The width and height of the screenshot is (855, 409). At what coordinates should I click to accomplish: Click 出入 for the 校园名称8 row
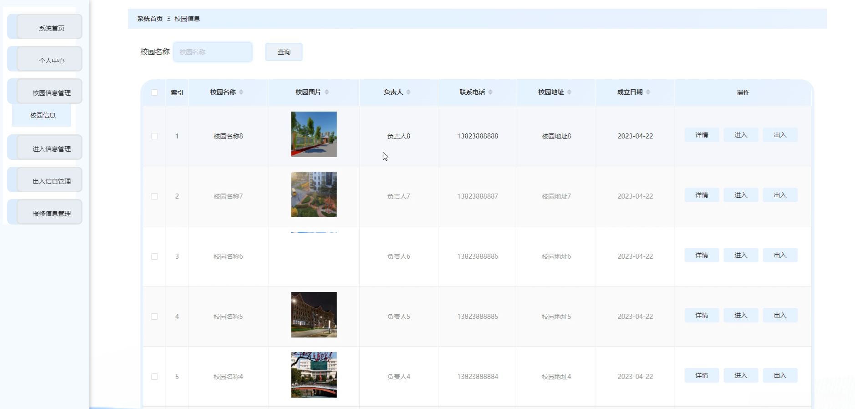(780, 135)
